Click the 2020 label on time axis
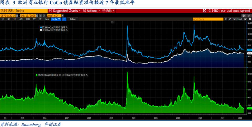The height and width of the screenshot is (127, 252). tap(134, 118)
